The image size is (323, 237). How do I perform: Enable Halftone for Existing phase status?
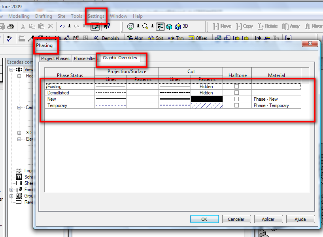(237, 87)
